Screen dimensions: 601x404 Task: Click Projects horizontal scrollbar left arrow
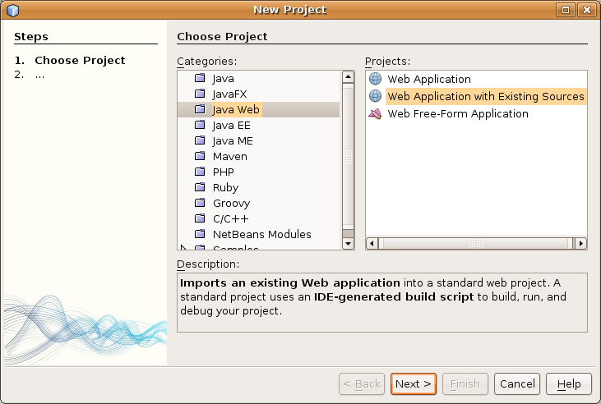pos(372,243)
